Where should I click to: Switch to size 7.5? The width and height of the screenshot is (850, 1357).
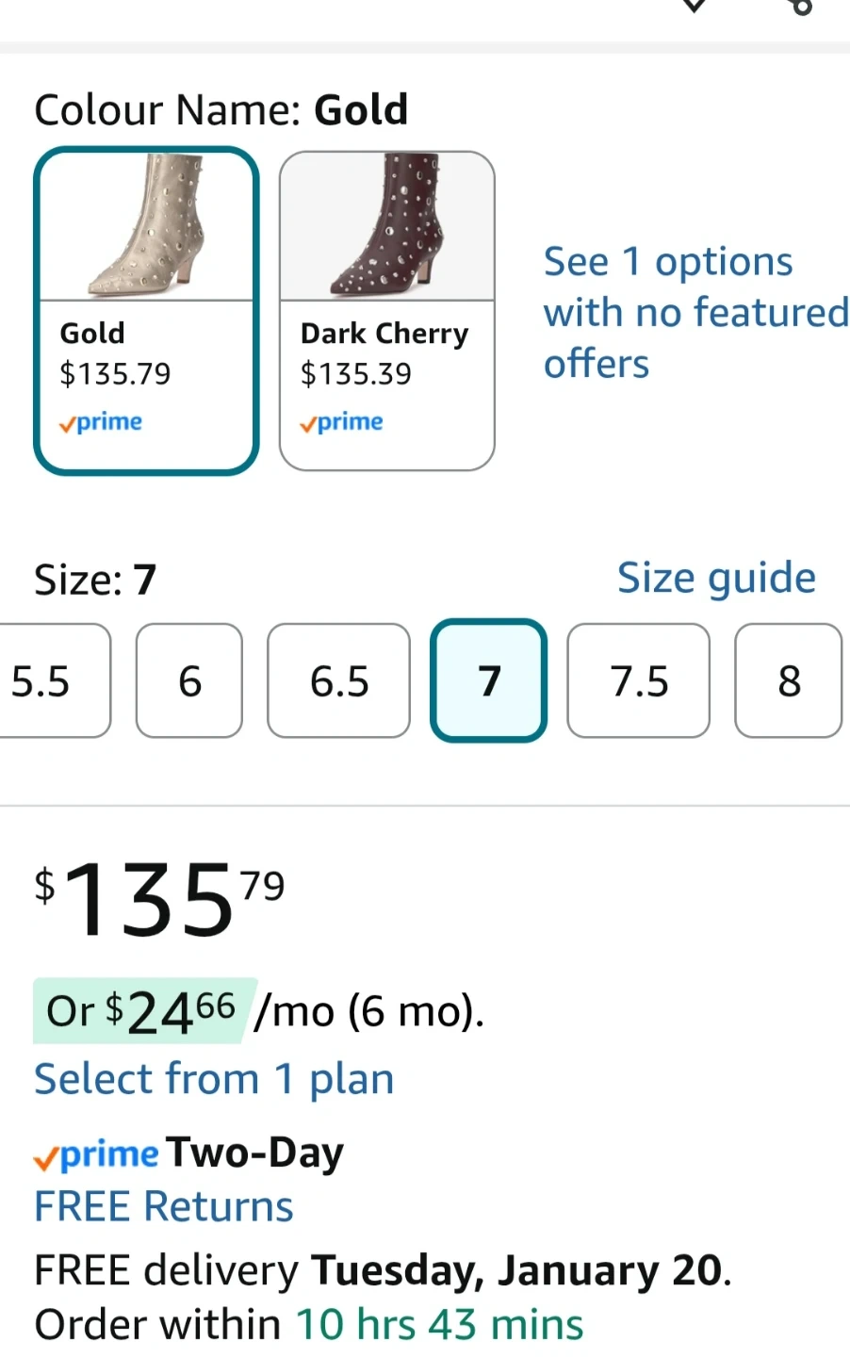point(639,680)
